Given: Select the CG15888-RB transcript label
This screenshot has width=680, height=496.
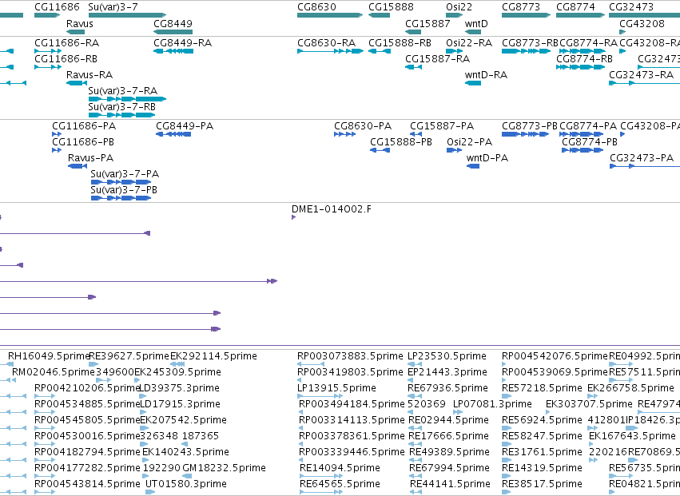Looking at the screenshot, I should tap(400, 43).
